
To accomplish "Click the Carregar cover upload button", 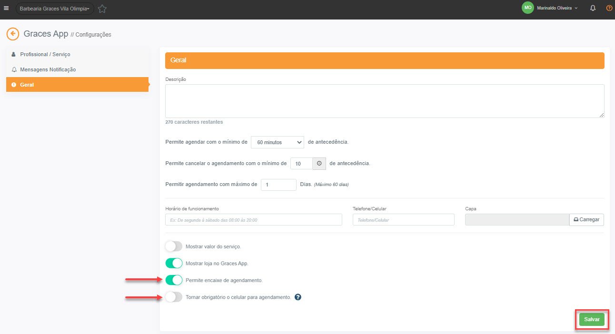I will pyautogui.click(x=586, y=220).
